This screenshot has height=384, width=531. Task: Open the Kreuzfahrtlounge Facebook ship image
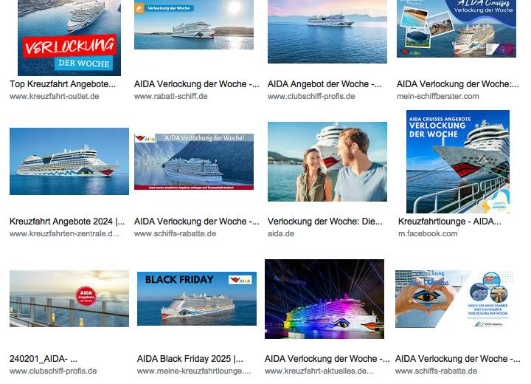457,162
